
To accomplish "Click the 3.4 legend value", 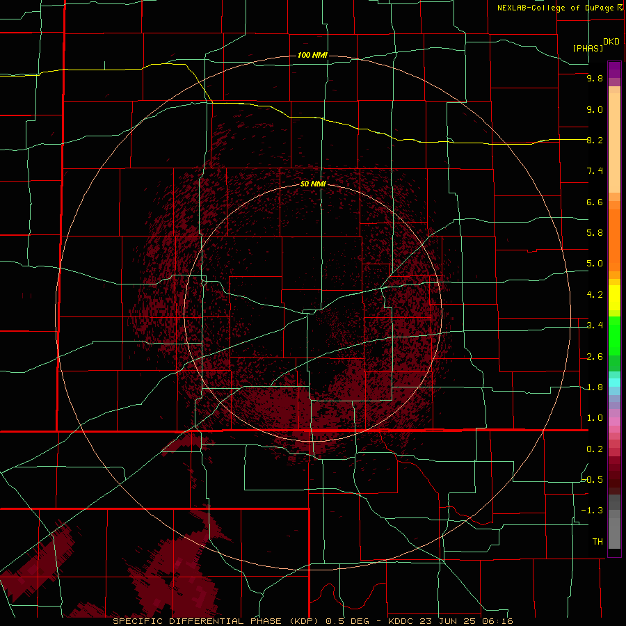I will pyautogui.click(x=595, y=326).
